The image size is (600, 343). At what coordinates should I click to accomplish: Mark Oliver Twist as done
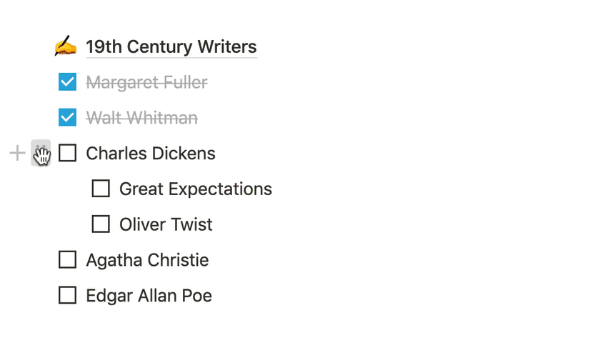click(101, 224)
